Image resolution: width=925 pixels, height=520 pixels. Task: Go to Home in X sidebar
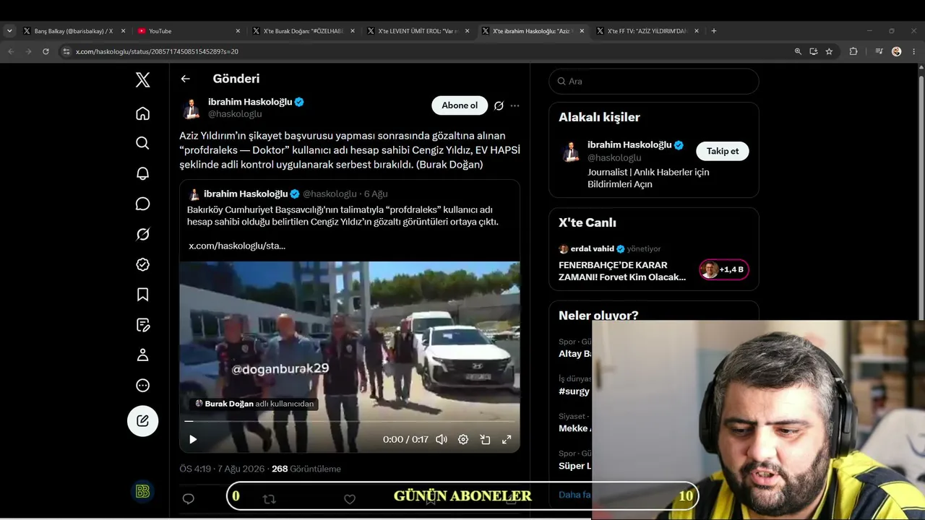[143, 113]
